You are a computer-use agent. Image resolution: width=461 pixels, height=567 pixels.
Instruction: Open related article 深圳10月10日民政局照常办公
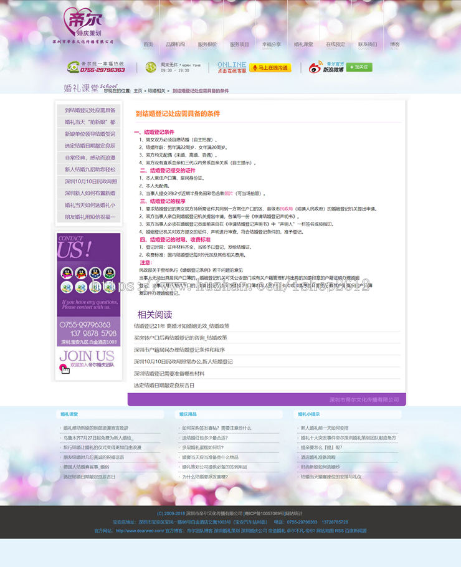pyautogui.click(x=183, y=361)
